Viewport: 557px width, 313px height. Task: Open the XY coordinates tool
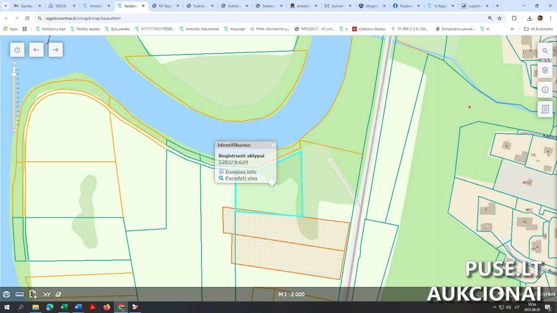(47, 294)
